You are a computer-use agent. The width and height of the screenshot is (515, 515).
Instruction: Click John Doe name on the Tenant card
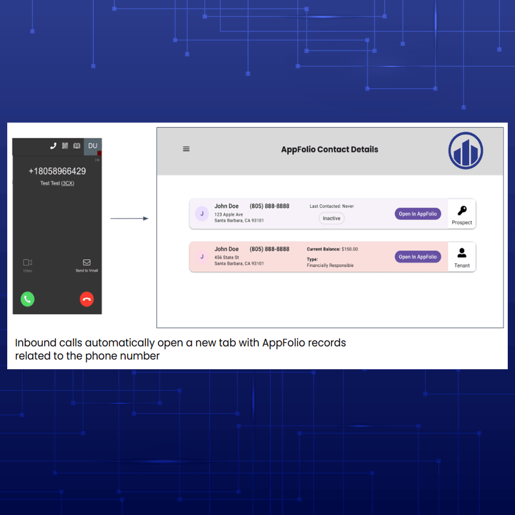point(227,249)
